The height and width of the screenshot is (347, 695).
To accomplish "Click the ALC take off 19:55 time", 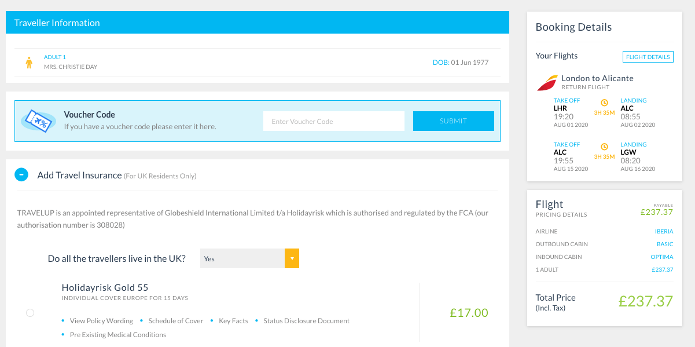I will (x=564, y=160).
